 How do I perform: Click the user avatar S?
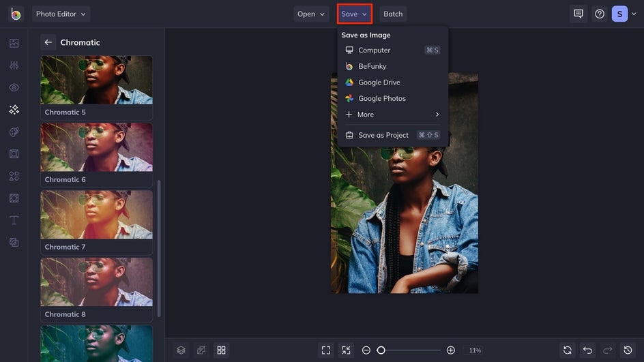coord(619,14)
